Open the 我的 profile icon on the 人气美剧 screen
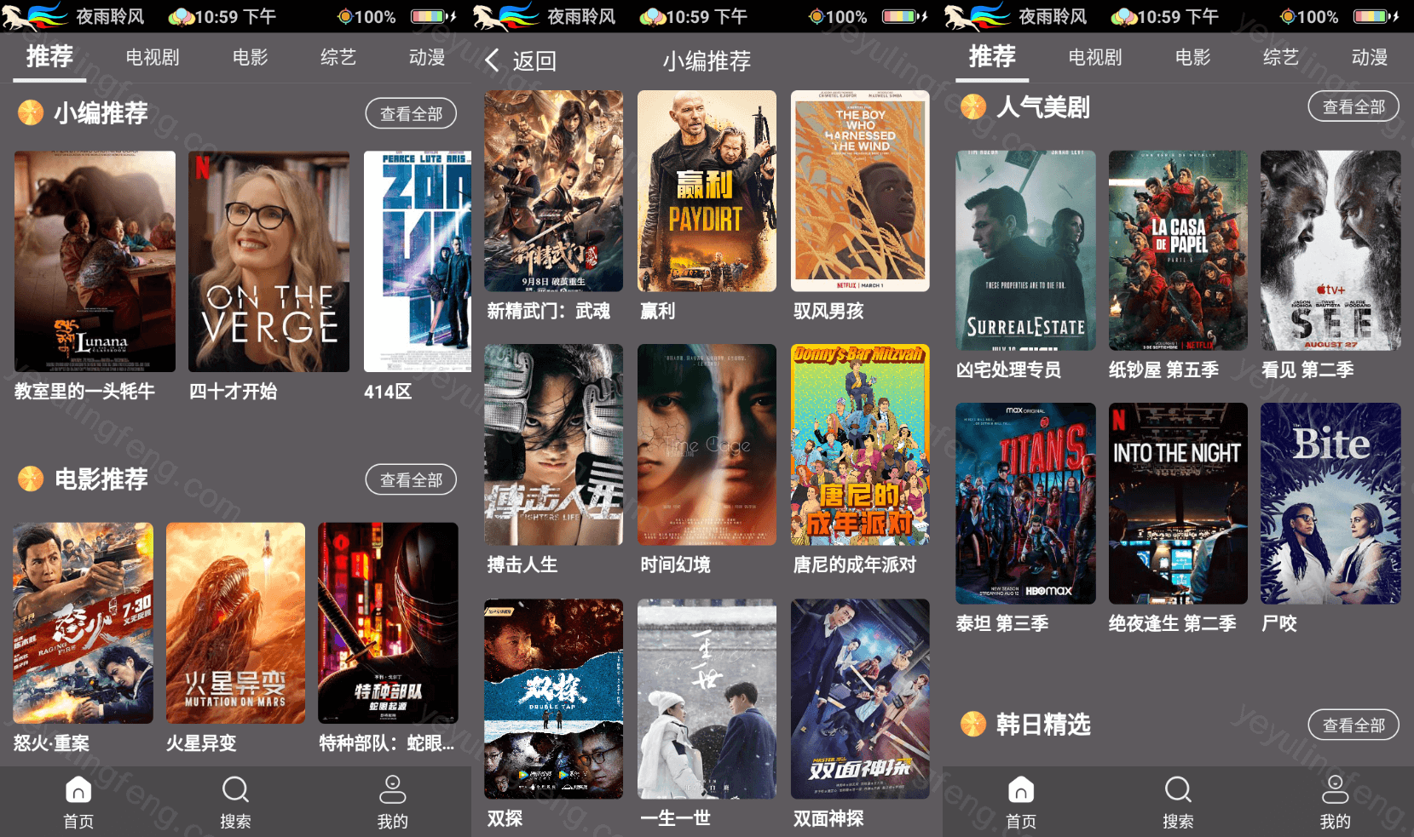The image size is (1414, 837). pos(1335,790)
